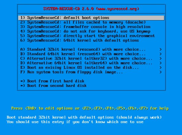
Task: Click arrow beside floppy disk image entry
Action: (x=160, y=72)
